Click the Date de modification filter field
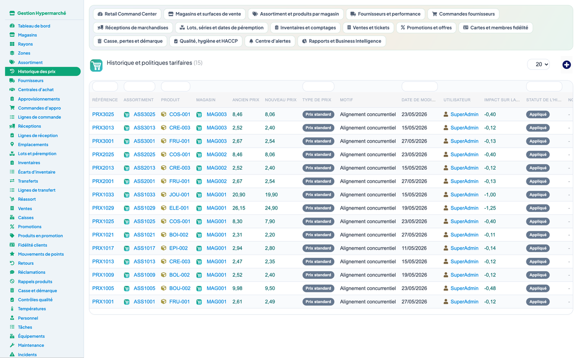This screenshot has width=579, height=358. tap(420, 87)
